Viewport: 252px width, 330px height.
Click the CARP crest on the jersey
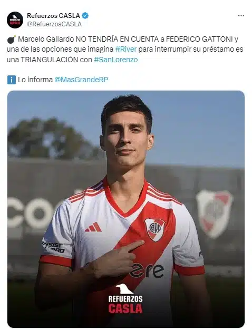pos(155,229)
